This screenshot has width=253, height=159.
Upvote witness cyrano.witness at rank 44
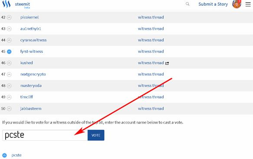(9, 40)
